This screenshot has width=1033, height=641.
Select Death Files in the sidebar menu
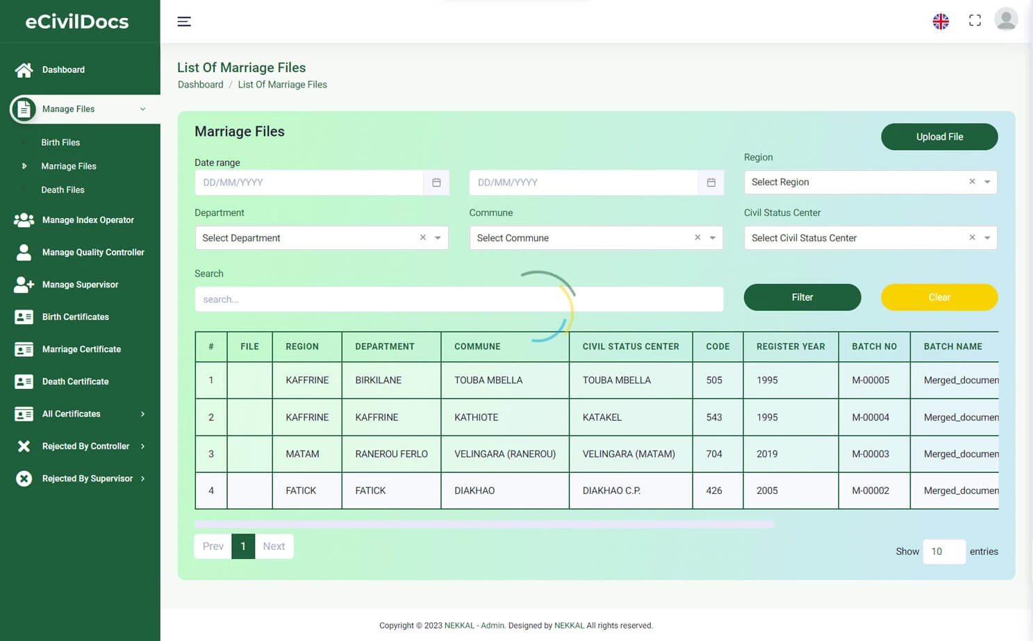point(61,190)
